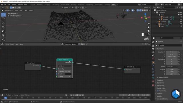Activate the Move tool

tap(3, 23)
